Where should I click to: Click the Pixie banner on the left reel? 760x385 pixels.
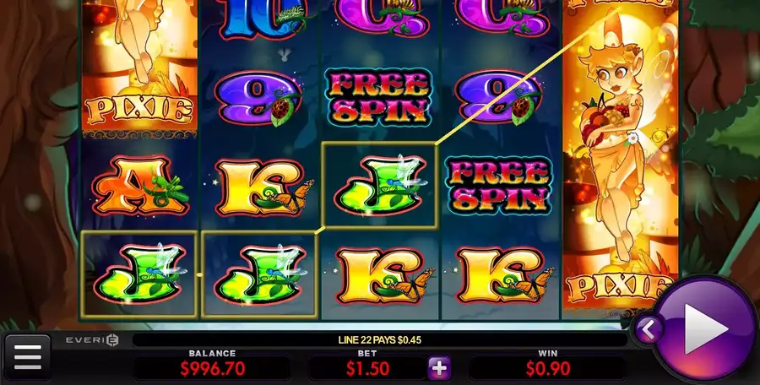(x=139, y=111)
